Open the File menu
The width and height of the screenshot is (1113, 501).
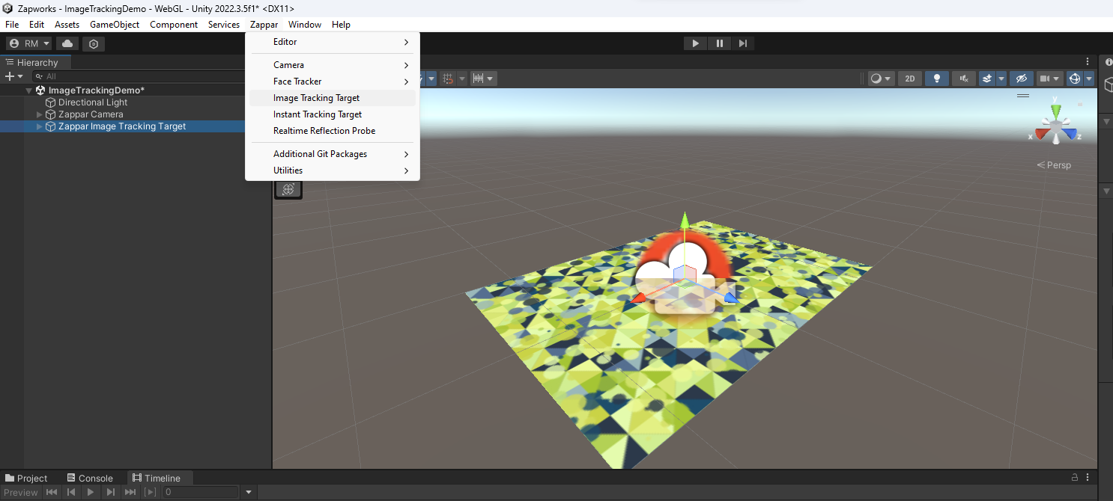pos(12,25)
